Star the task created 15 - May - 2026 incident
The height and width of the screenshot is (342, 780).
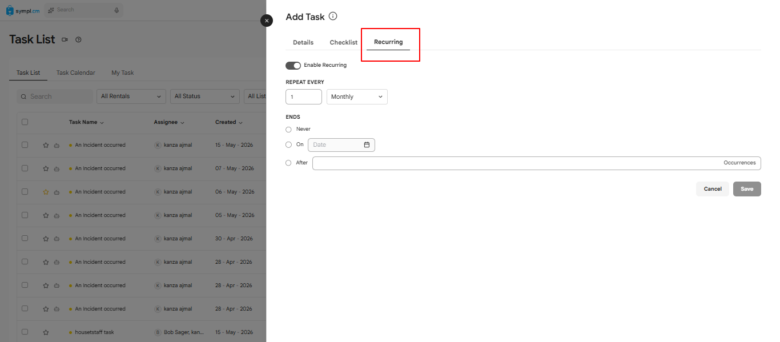click(x=46, y=145)
